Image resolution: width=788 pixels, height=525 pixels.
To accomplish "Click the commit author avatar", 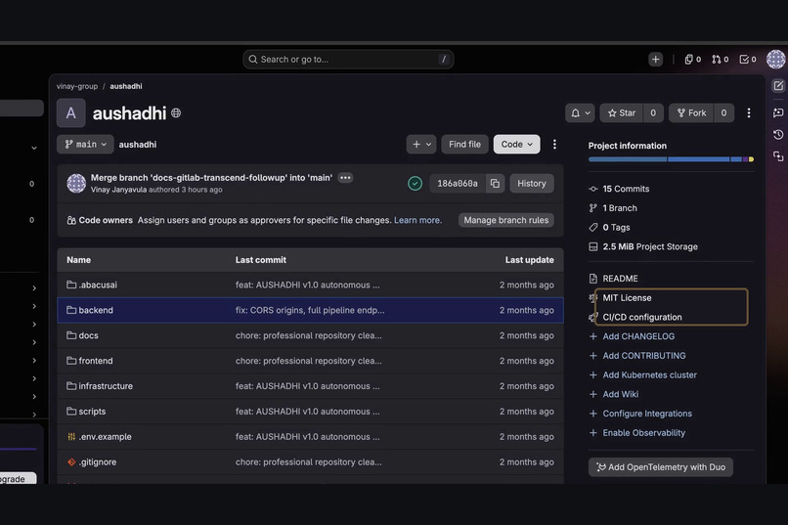I will 76,184.
